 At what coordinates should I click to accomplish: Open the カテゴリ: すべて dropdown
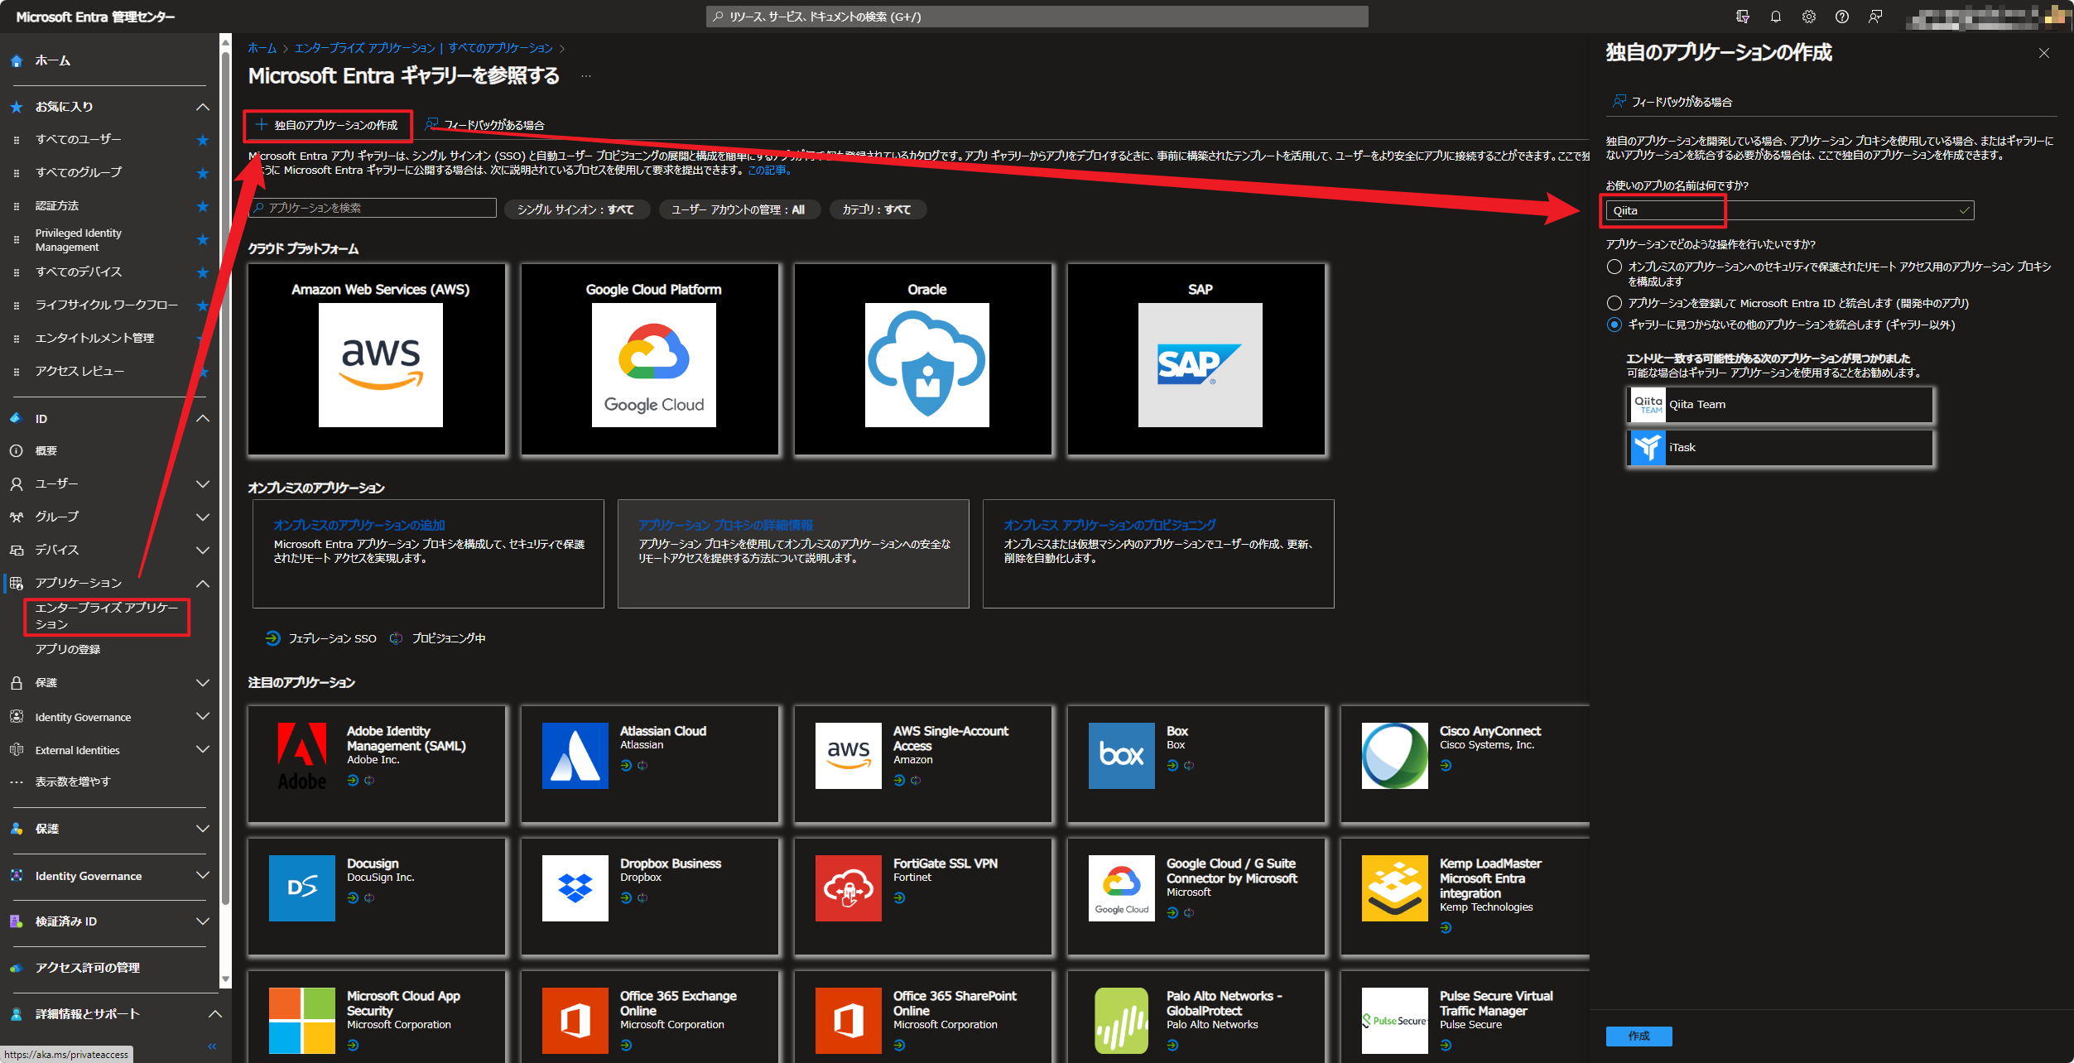(878, 209)
